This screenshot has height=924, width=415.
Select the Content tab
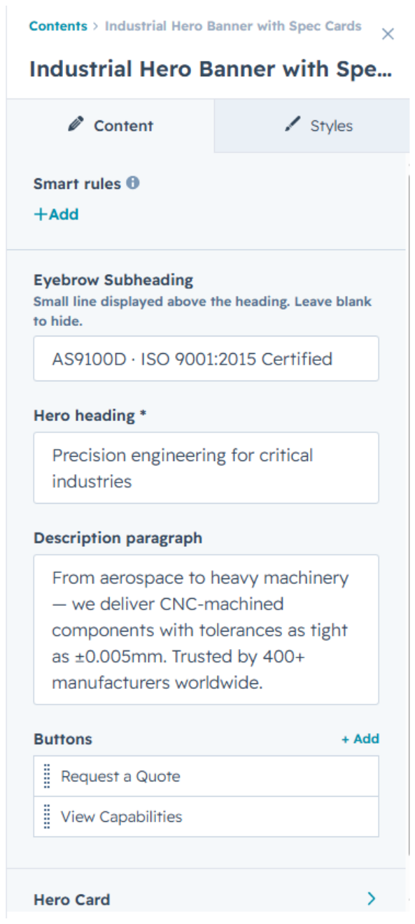click(111, 126)
